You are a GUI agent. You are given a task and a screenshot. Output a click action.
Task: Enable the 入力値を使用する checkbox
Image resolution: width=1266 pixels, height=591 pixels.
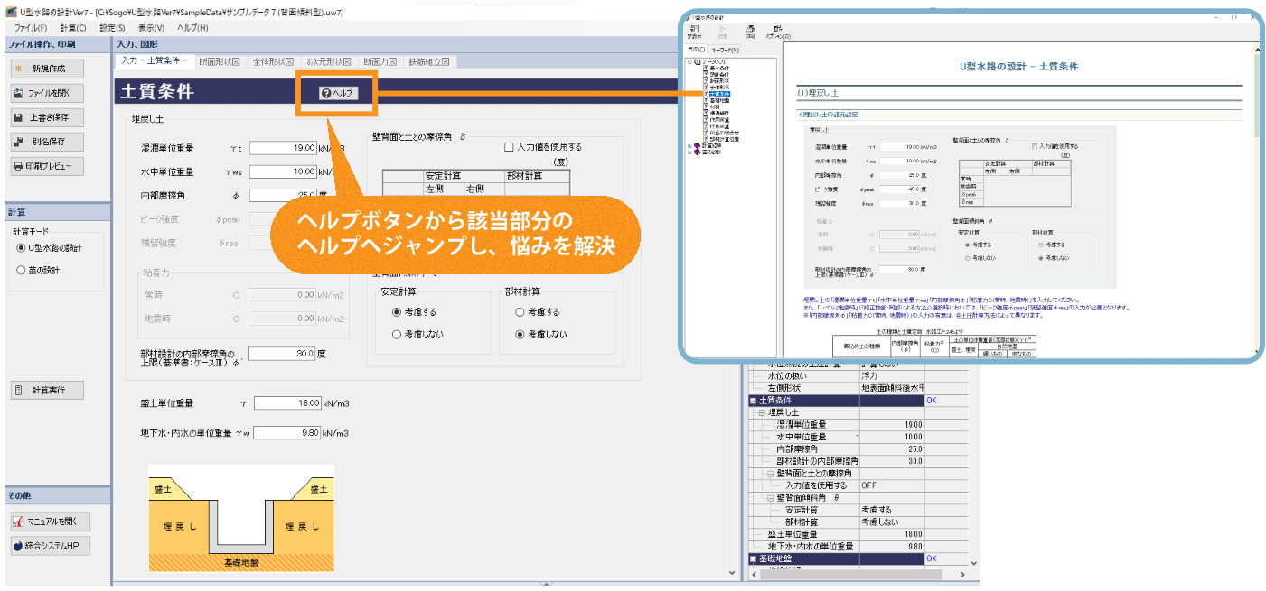coord(508,147)
